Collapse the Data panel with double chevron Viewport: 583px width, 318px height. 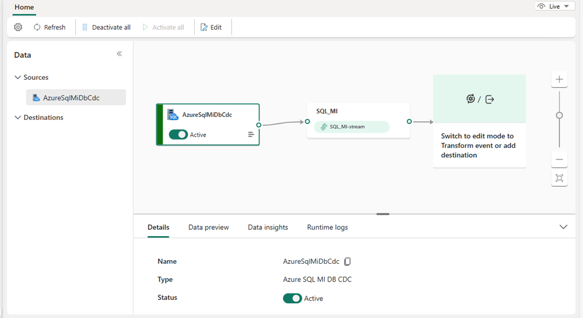coord(119,53)
